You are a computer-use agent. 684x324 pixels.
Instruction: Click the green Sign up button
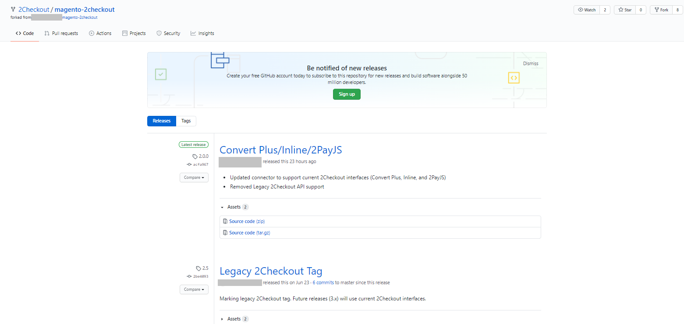[347, 94]
